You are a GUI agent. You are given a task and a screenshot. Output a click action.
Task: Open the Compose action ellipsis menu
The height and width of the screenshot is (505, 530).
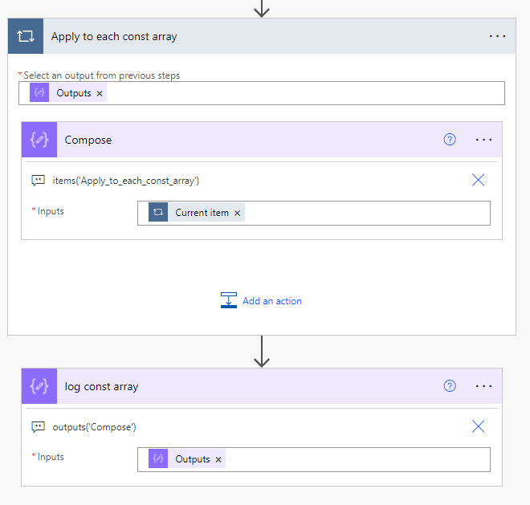click(483, 140)
